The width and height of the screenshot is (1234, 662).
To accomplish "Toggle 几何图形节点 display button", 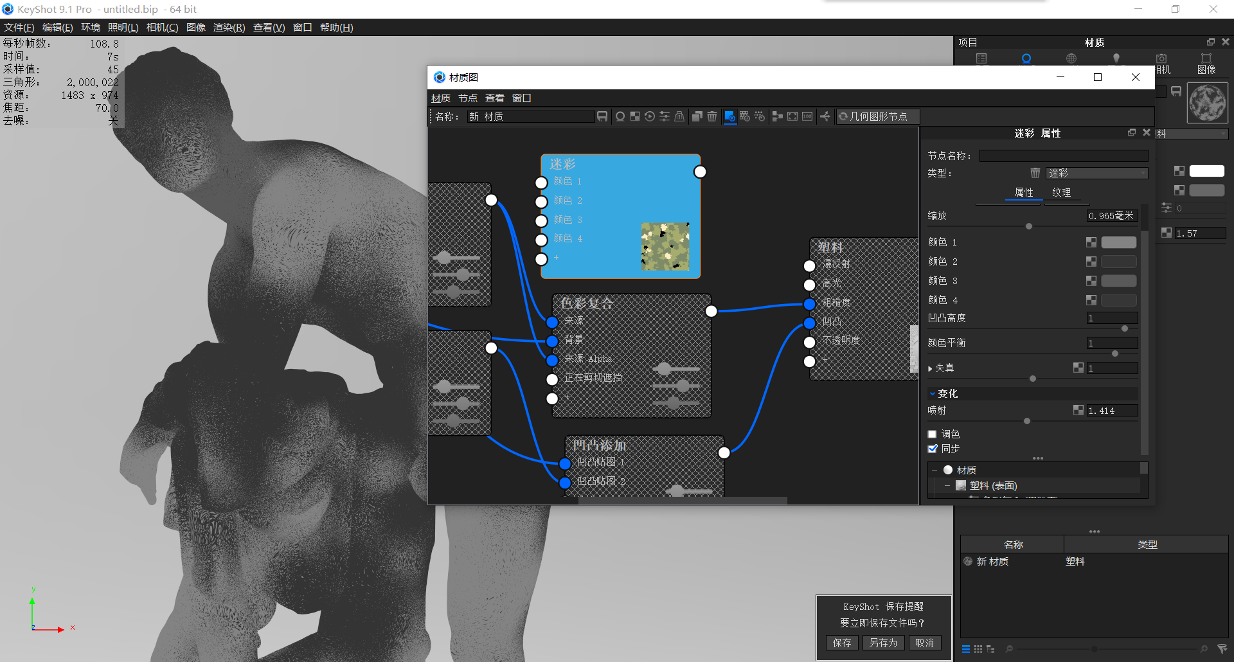I will (877, 116).
